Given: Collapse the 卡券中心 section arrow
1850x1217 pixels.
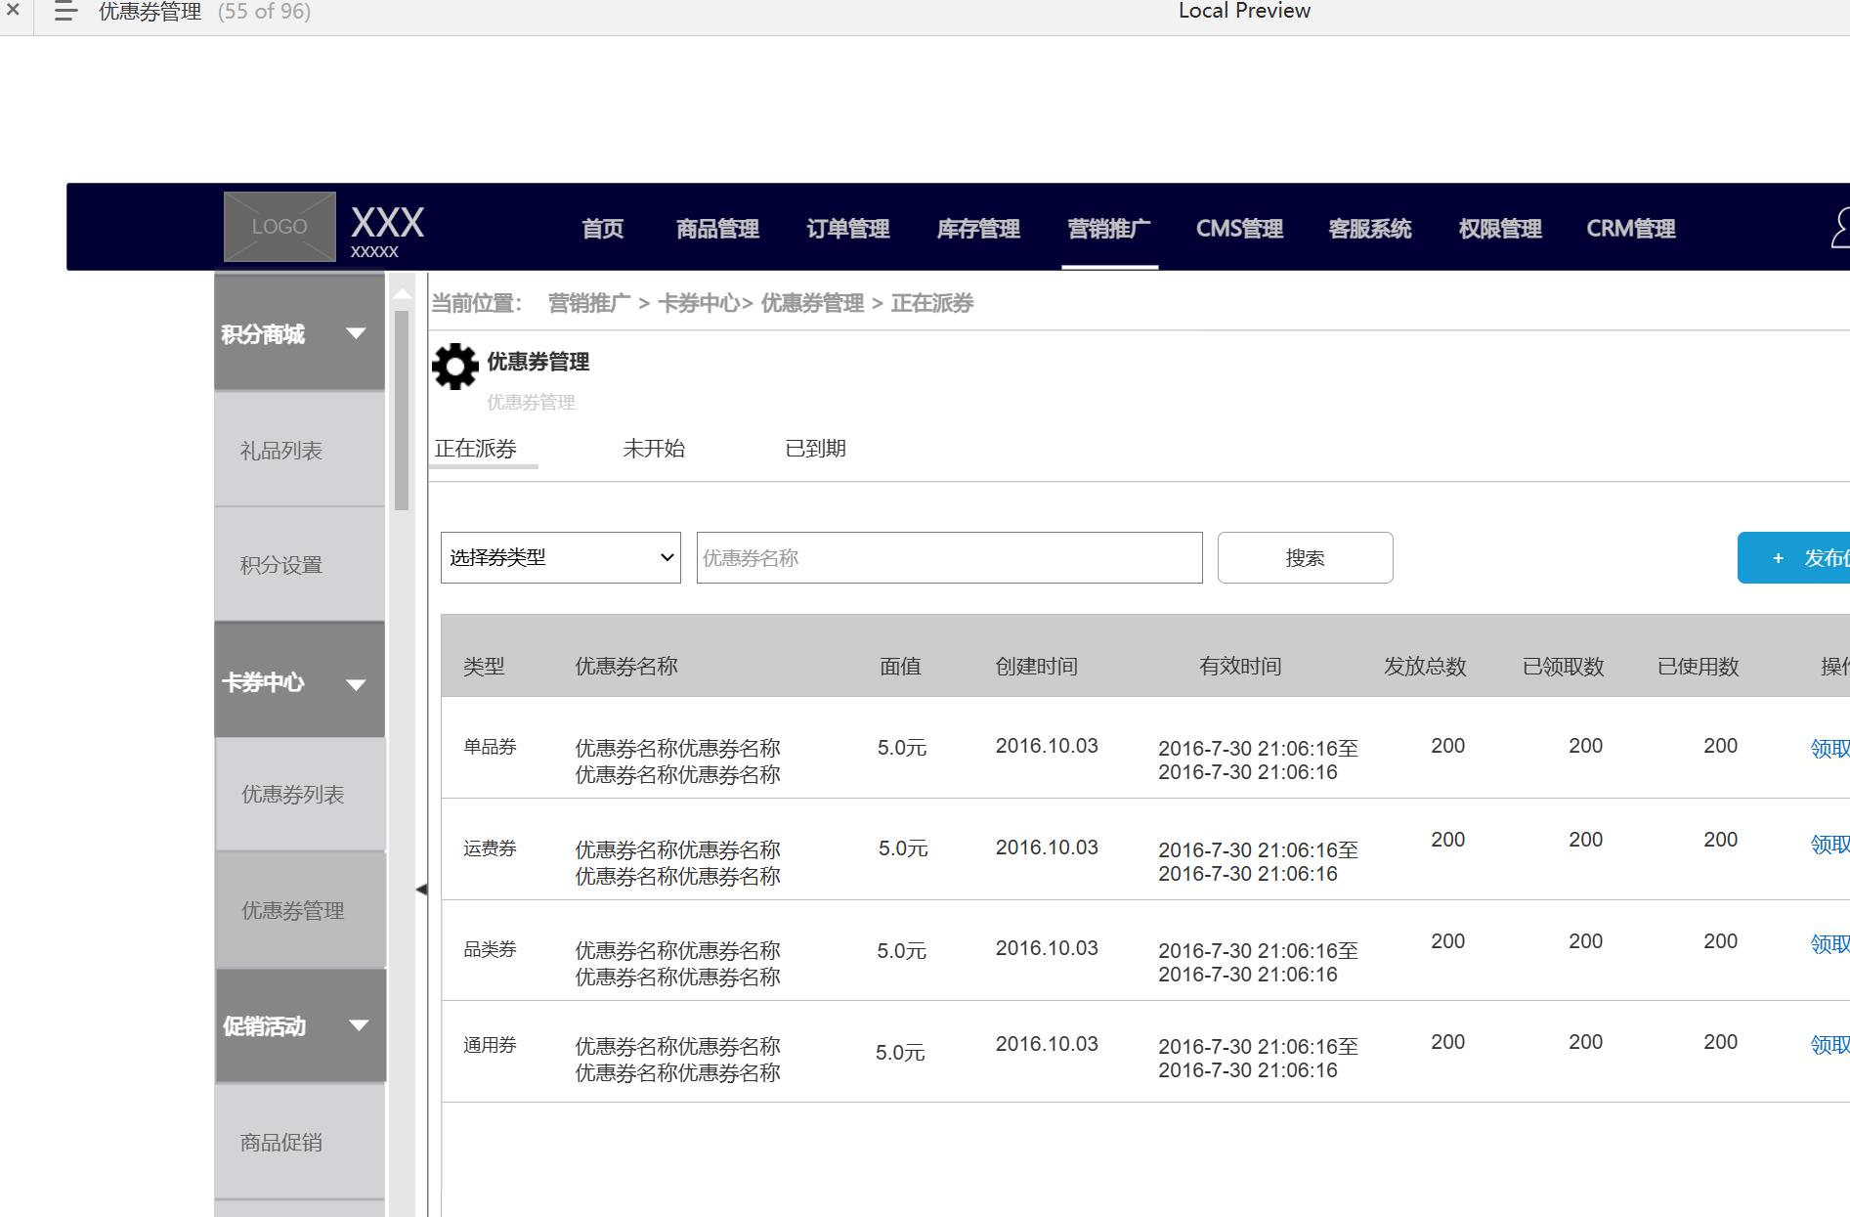Looking at the screenshot, I should click(x=357, y=684).
